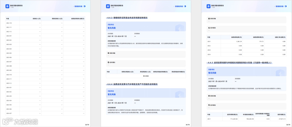Click the 差异税额(元) column header
292x127 pixels.
[282, 114]
